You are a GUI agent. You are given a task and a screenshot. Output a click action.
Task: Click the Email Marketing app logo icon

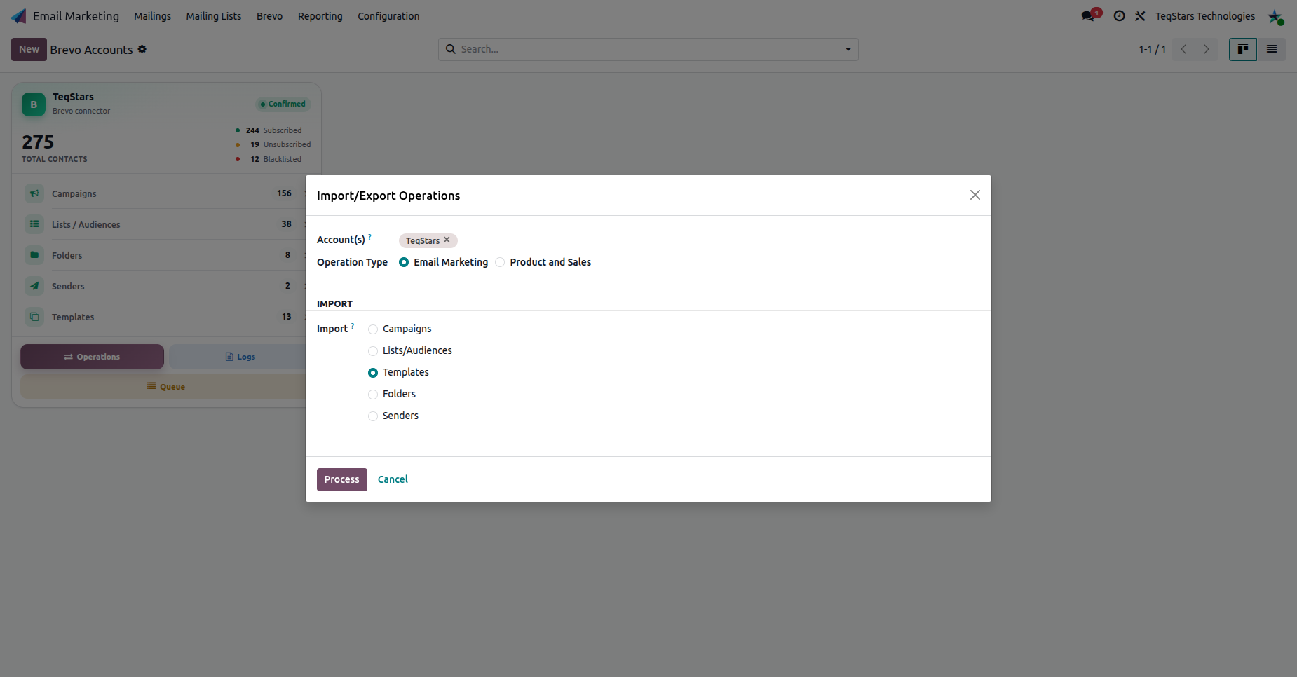(x=19, y=16)
